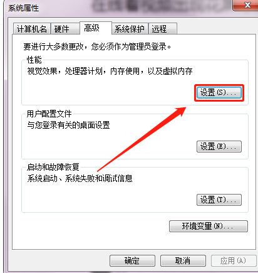Click the 用户配置文件 group label
Image resolution: width=258 pixels, height=273 pixels.
49,114
